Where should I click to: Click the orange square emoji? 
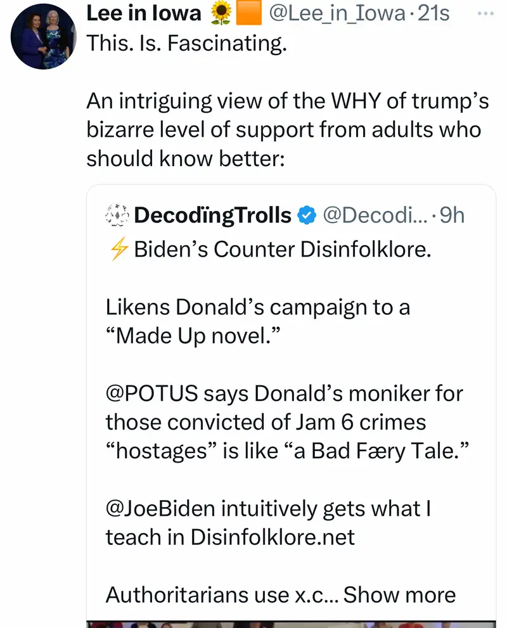(x=250, y=13)
